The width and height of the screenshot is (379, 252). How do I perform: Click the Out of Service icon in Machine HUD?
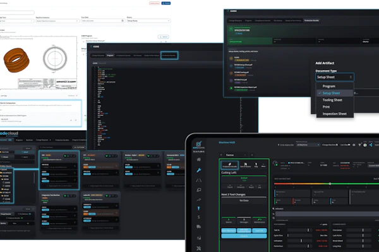[245, 165]
